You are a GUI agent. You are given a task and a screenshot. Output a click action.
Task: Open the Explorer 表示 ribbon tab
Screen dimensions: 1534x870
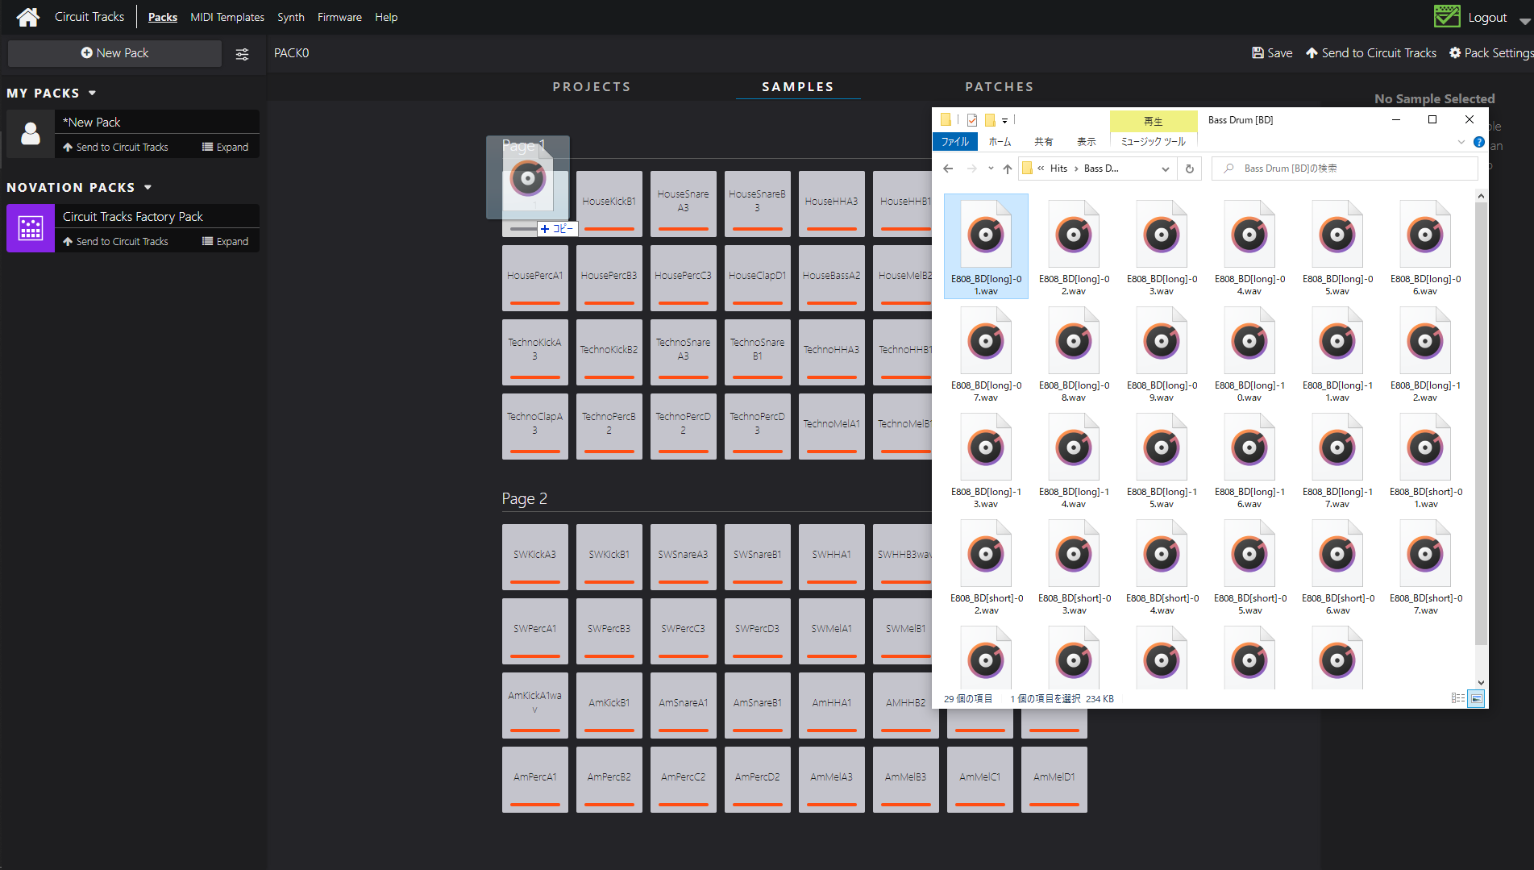[1086, 142]
